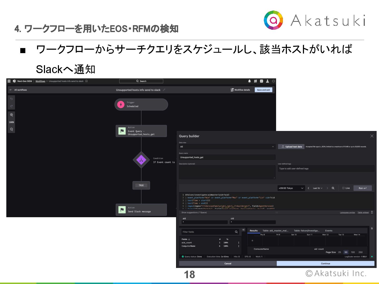379x284 pixels.
Task: Toggle the light theme sun icon
Action: (273, 81)
